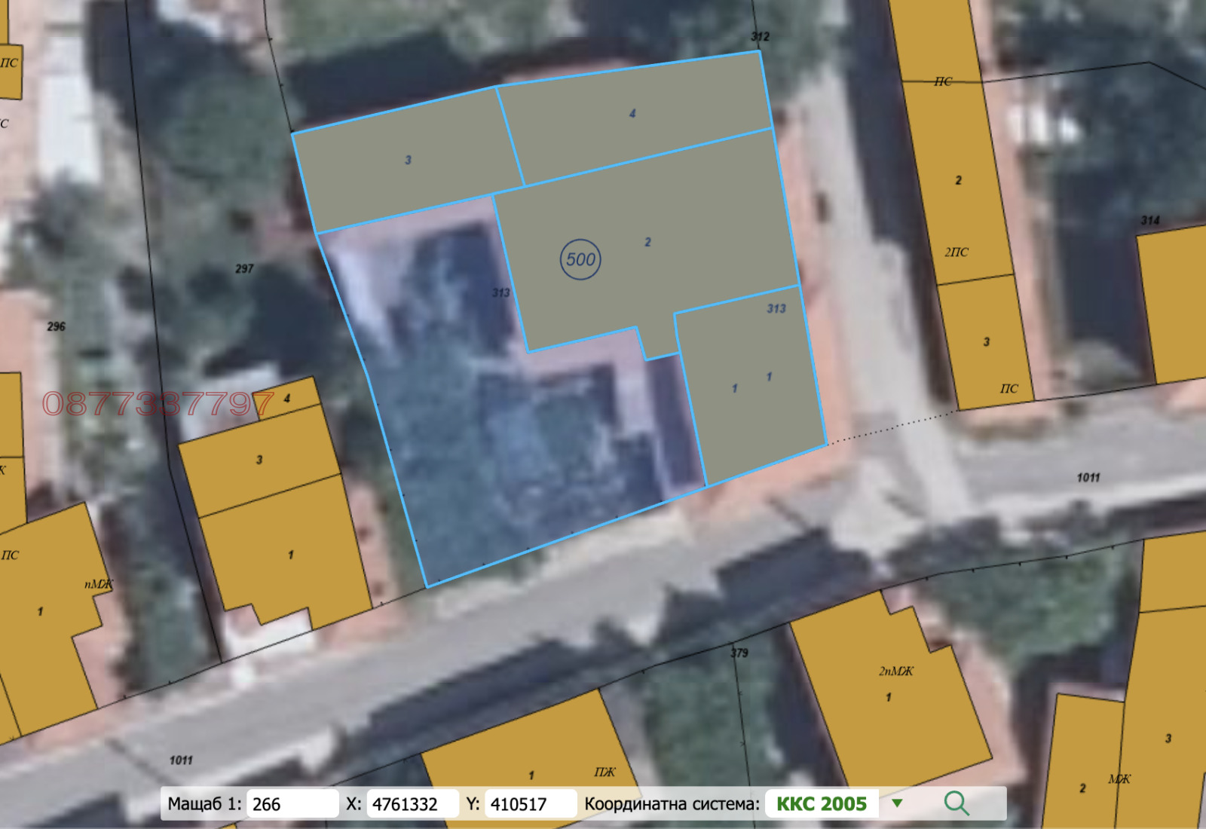Open the coordinate system dropdown arrow
Screen dimensions: 1206x829
pos(897,803)
